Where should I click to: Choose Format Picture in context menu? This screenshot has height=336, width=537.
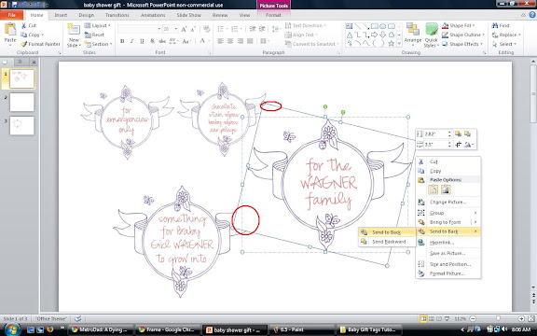point(447,273)
